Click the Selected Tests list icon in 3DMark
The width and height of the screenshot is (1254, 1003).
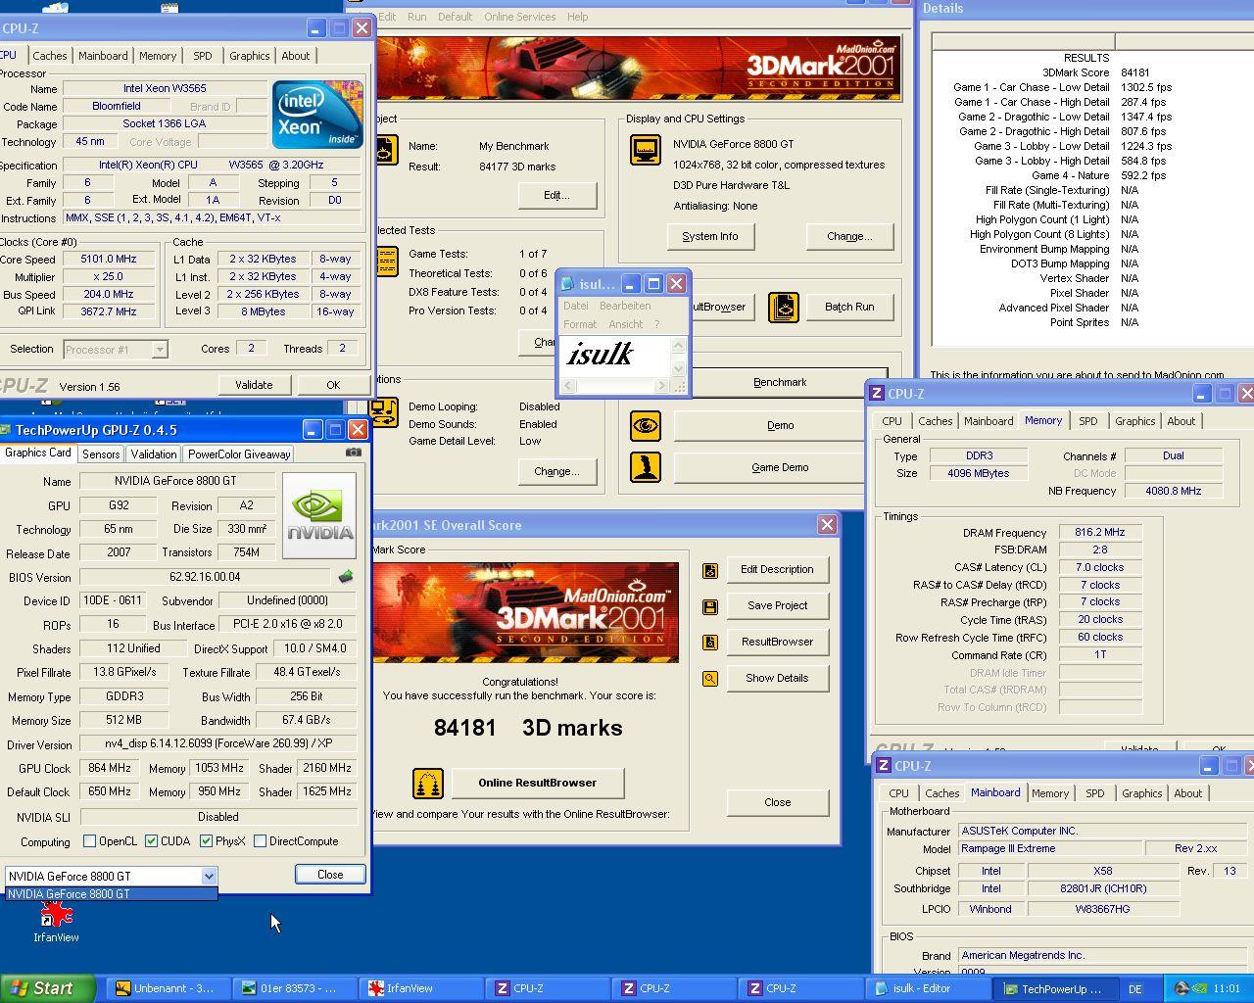[386, 261]
